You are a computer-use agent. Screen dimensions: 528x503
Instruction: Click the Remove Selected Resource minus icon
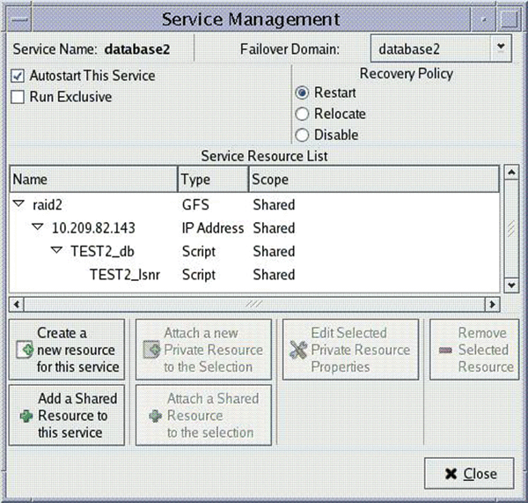(444, 351)
